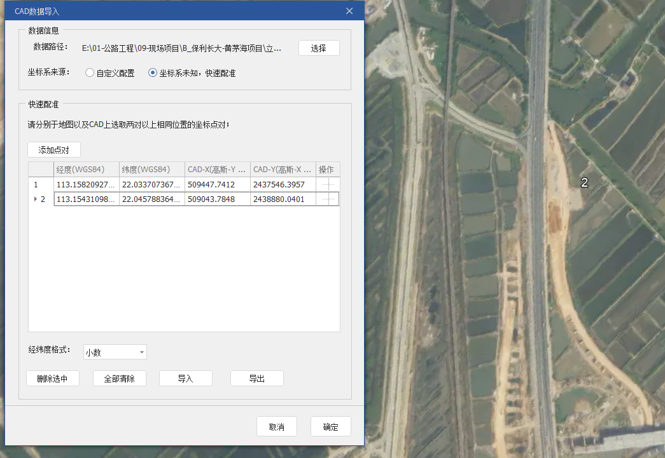Click the 经度(WGS84) column header
The image size is (665, 458).
click(x=86, y=170)
